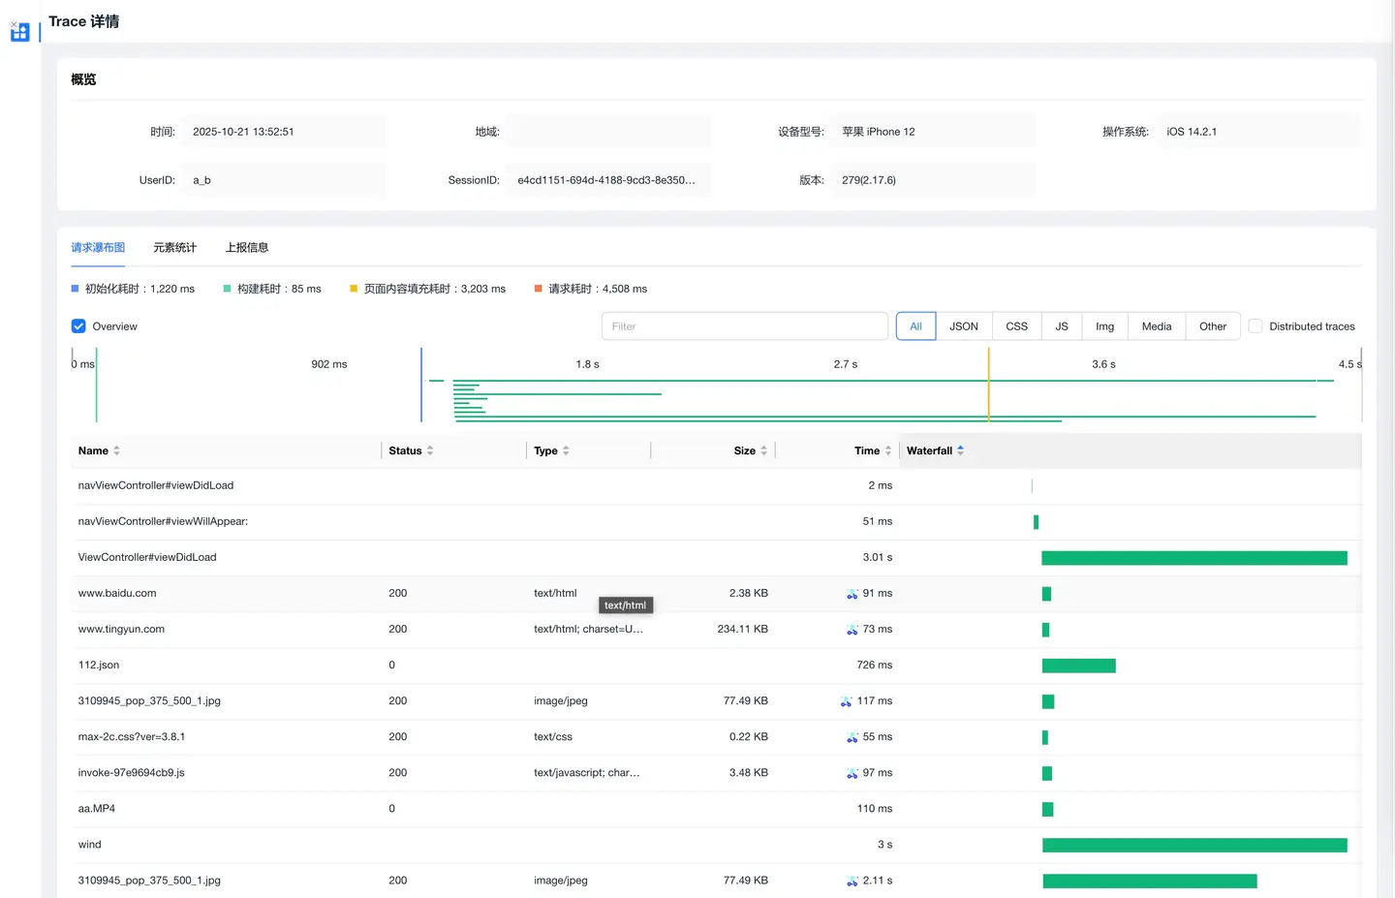
Task: Open the trace icon on the max-2c.css row
Action: (852, 737)
